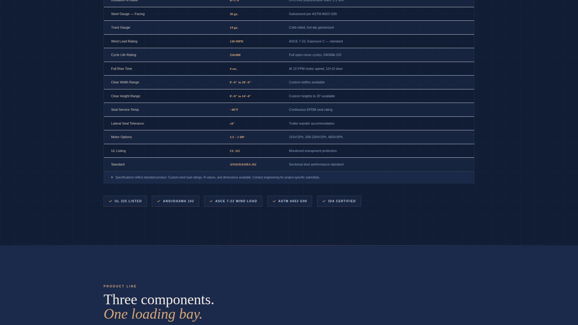Screen dimensions: 578x325
Task: Select the Motor Options row
Action: [x=121, y=137]
